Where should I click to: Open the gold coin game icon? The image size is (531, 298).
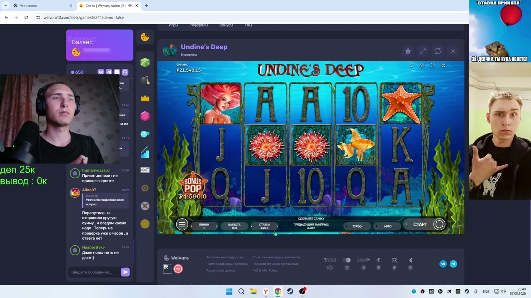point(145,224)
